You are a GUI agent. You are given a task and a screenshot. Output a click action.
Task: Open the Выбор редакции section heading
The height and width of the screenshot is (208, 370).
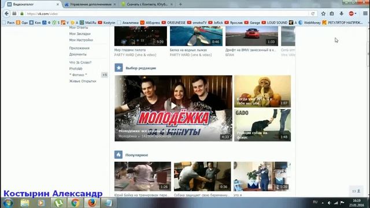click(140, 68)
